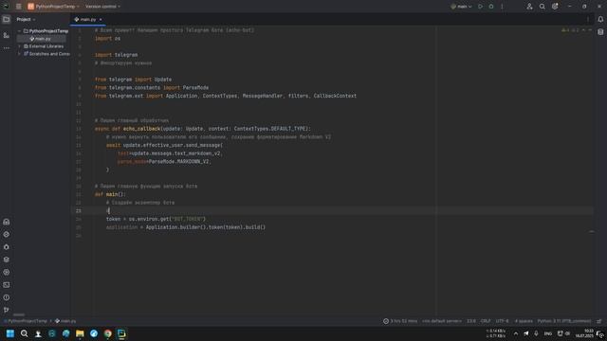Open Chrome from the taskbar
Screen dimensions: 607x341
107,333
